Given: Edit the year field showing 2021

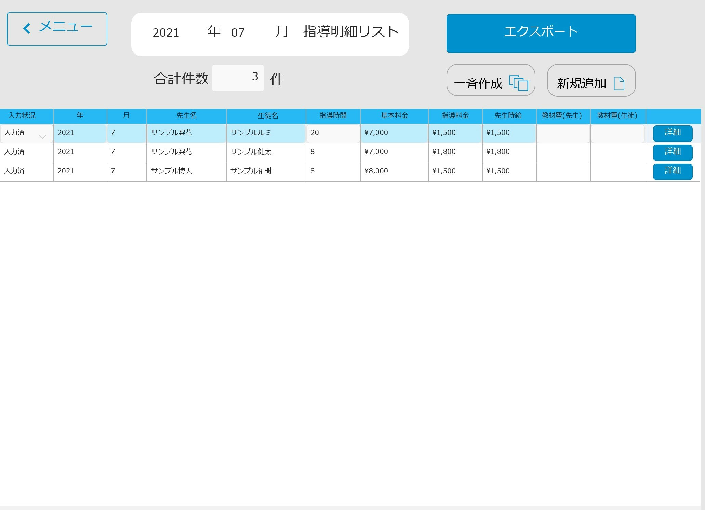Looking at the screenshot, I should tap(166, 33).
